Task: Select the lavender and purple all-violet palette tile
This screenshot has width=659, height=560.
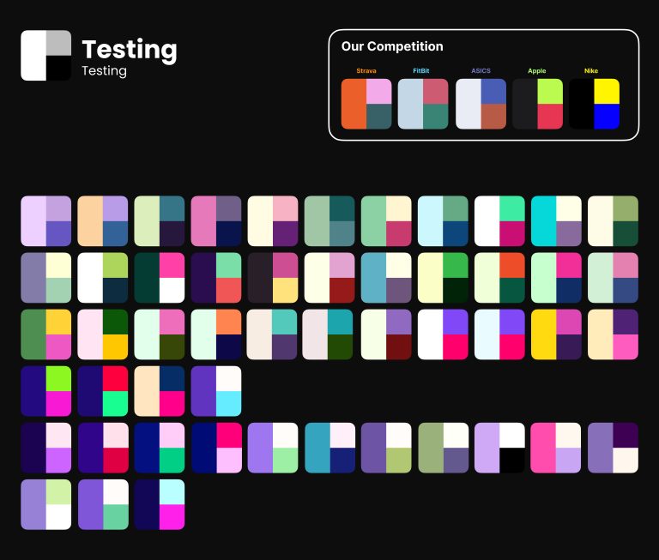Action: pos(45,221)
